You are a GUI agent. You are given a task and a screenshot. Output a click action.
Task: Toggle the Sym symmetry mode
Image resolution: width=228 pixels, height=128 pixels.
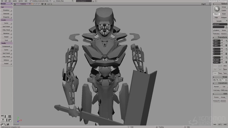click(225, 73)
